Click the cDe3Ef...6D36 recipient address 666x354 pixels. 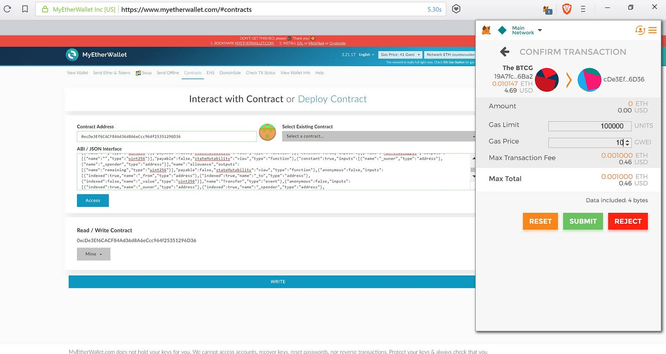[624, 79]
